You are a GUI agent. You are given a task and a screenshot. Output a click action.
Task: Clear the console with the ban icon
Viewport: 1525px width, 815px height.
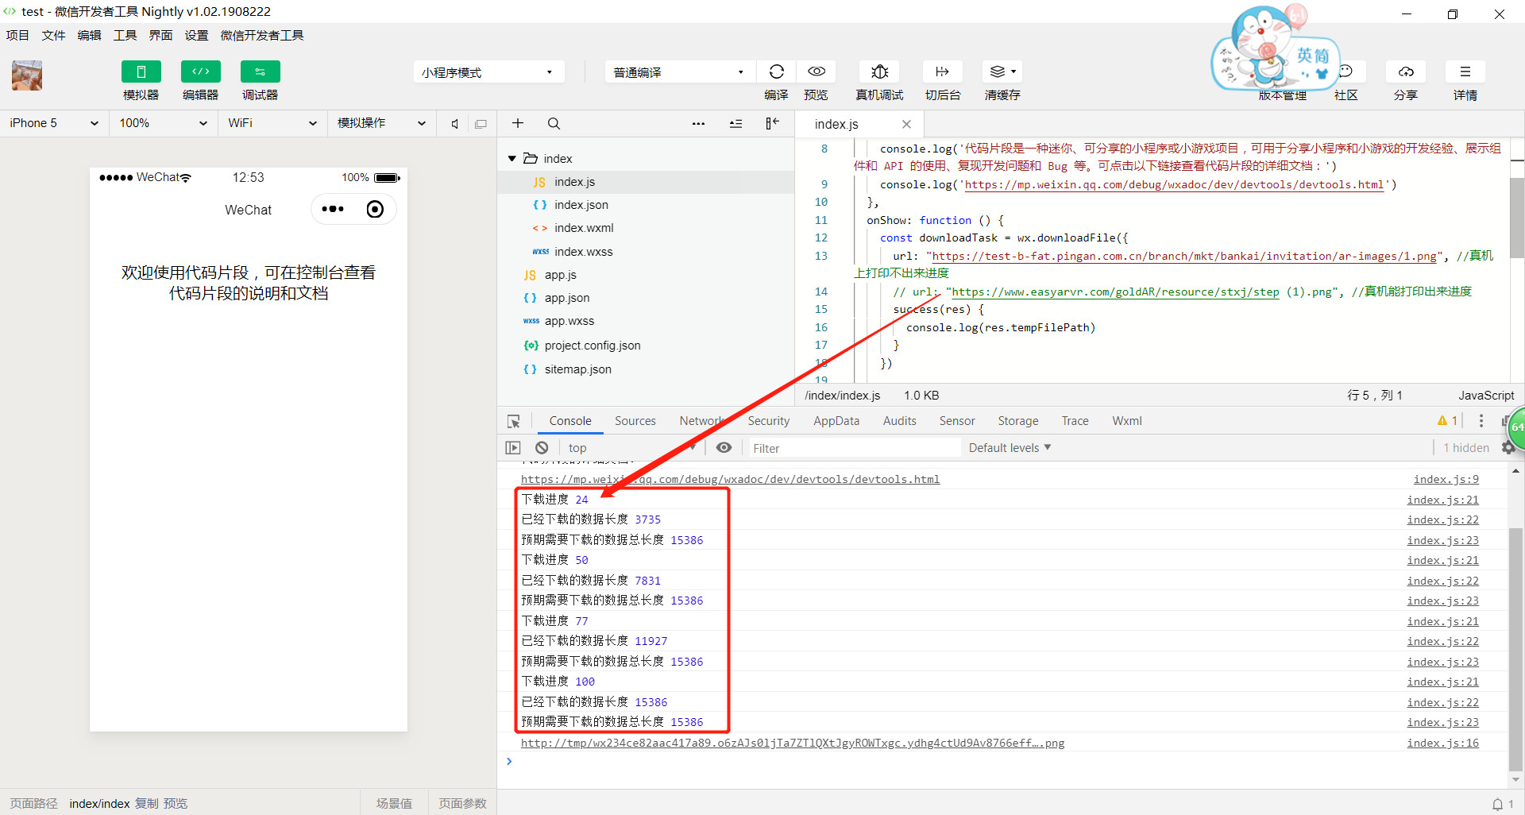coord(542,448)
